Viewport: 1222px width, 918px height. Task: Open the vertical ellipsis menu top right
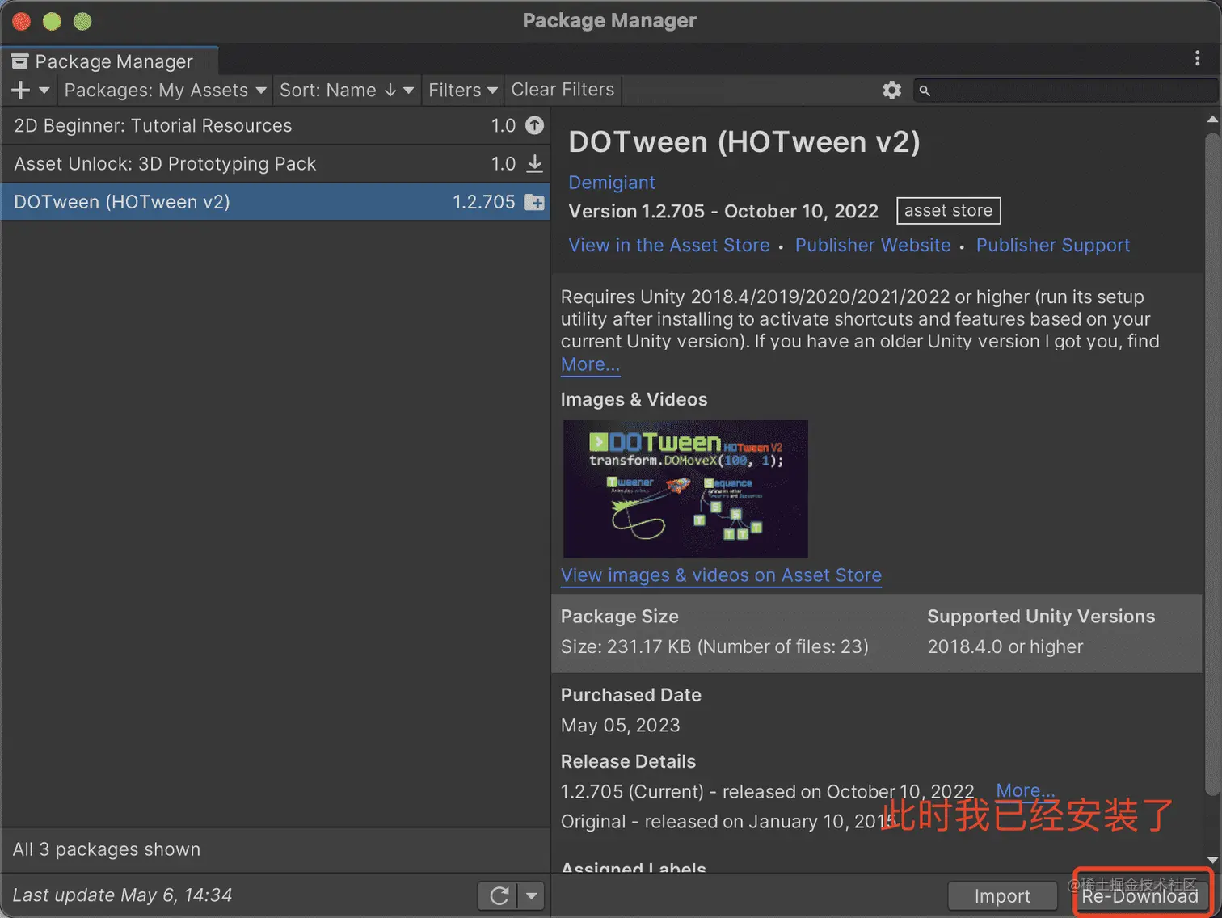click(x=1198, y=58)
